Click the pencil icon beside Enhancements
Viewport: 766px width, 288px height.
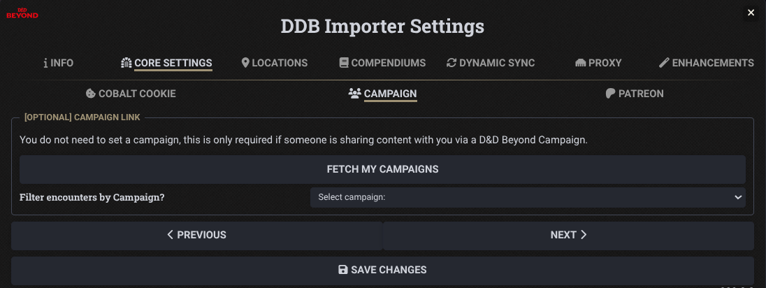tap(663, 63)
